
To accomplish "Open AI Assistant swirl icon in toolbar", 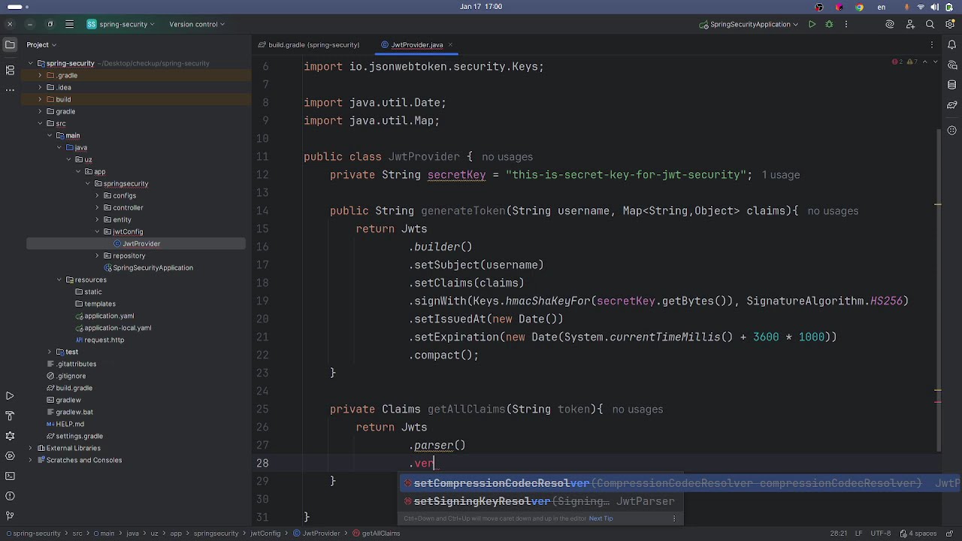I will (x=890, y=24).
